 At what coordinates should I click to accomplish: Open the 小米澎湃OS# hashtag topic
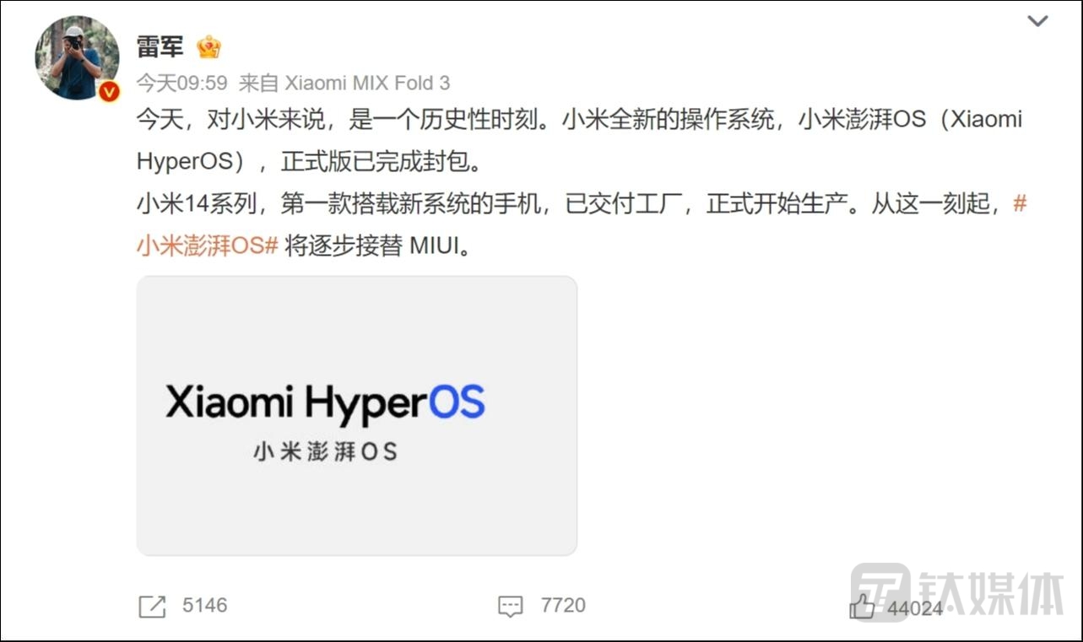click(x=208, y=245)
